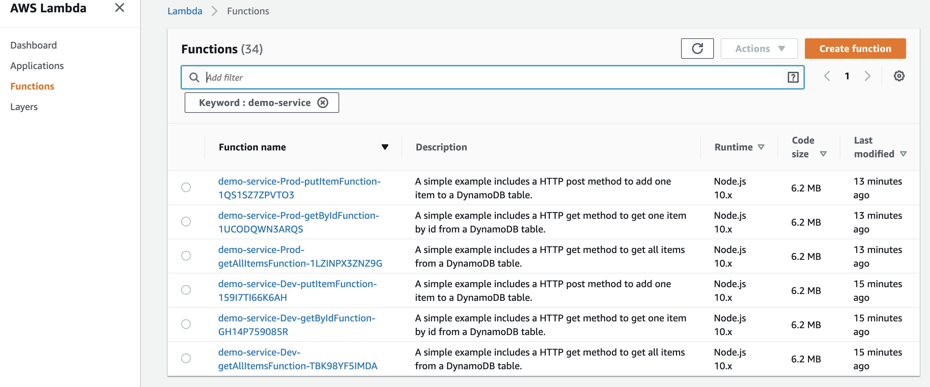
Task: Go to next page arrow
Action: (x=867, y=76)
